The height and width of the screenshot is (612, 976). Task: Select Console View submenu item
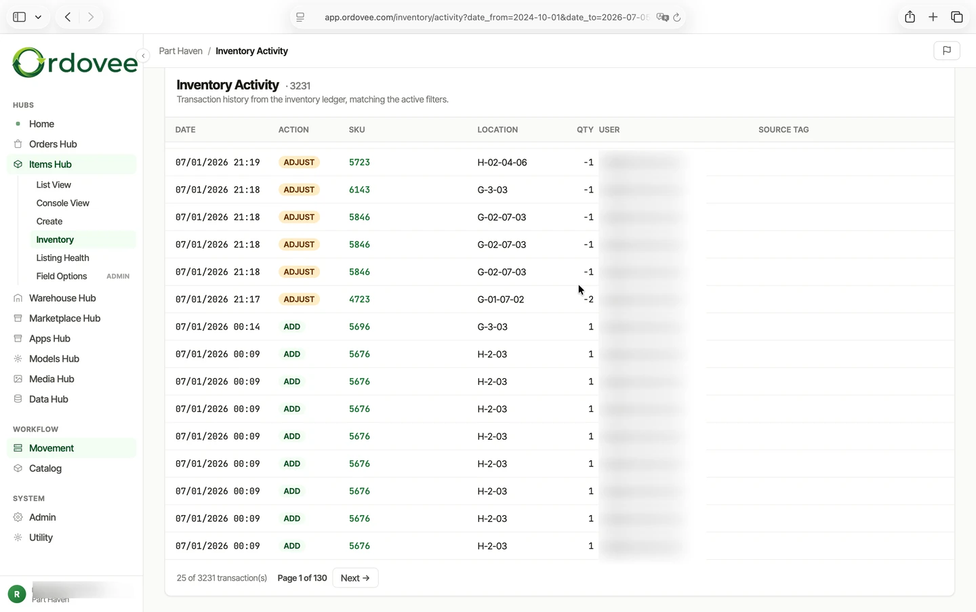tap(62, 203)
